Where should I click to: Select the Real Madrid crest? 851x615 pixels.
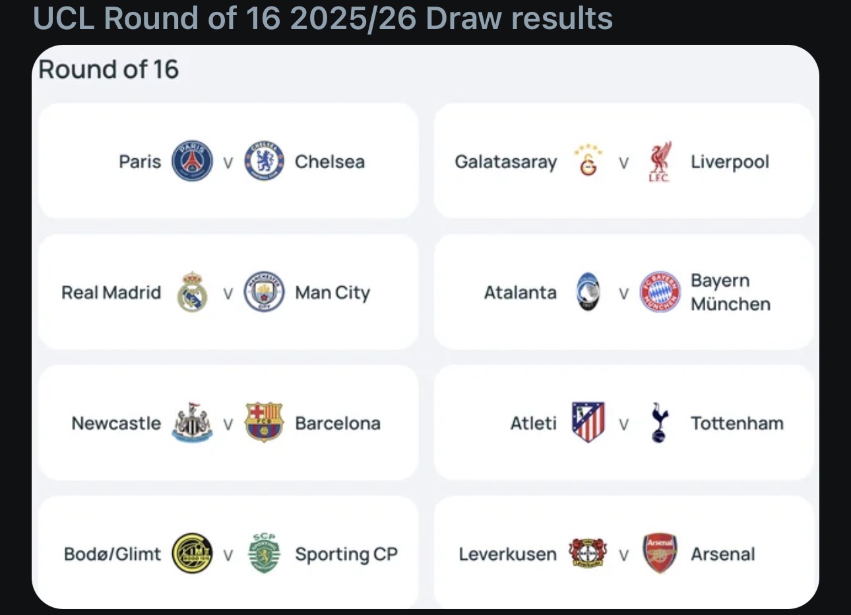pos(192,292)
